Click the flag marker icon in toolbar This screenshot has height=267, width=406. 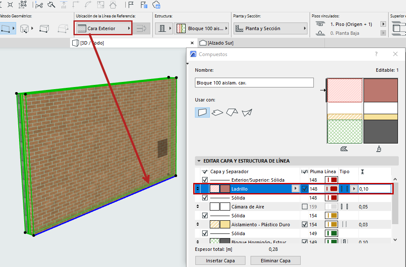[131, 5]
